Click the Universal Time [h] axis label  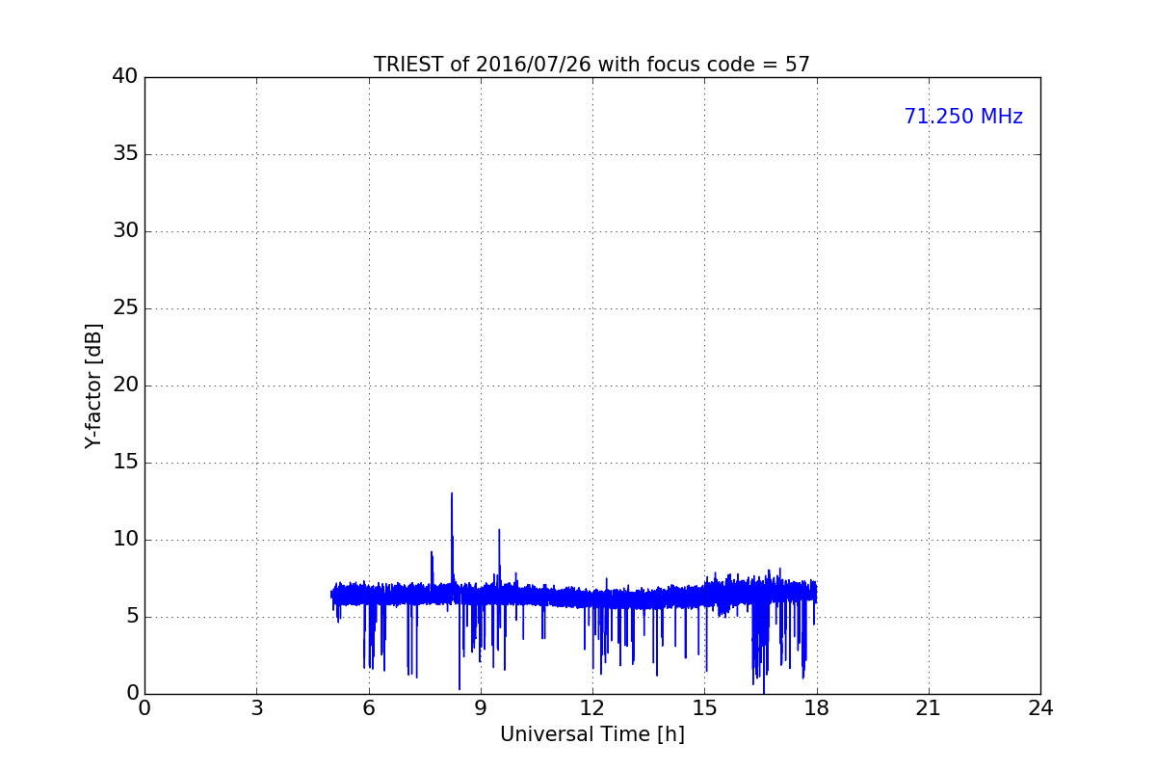click(x=591, y=734)
